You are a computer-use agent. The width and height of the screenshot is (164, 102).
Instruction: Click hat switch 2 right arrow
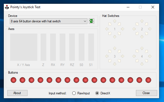pyautogui.click(x=150, y=29)
